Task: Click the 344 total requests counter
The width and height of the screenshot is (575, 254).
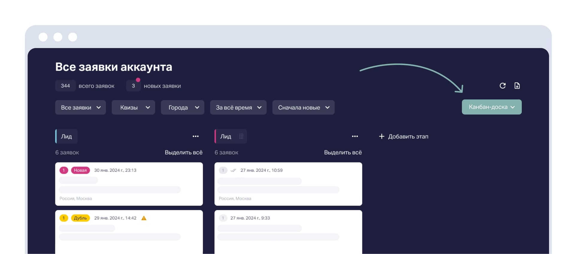Action: 65,86
